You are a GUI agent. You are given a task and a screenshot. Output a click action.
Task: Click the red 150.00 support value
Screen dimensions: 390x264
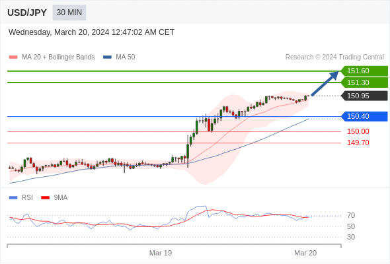(x=358, y=131)
